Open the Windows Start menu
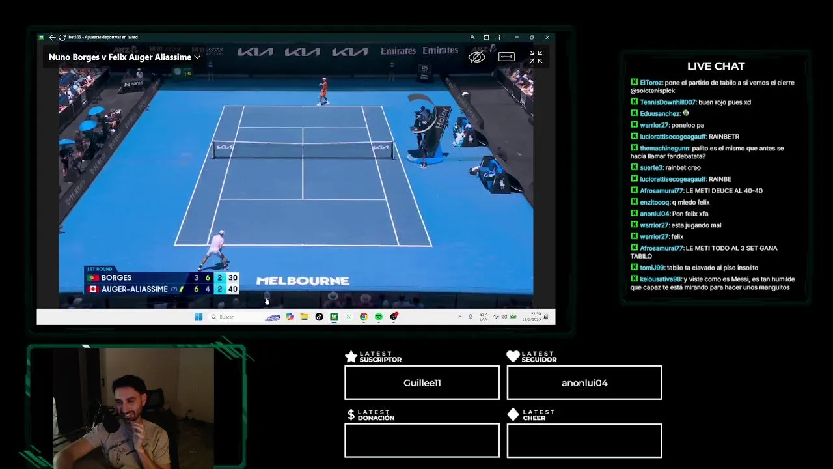Viewport: 833px width, 469px height. (x=198, y=317)
